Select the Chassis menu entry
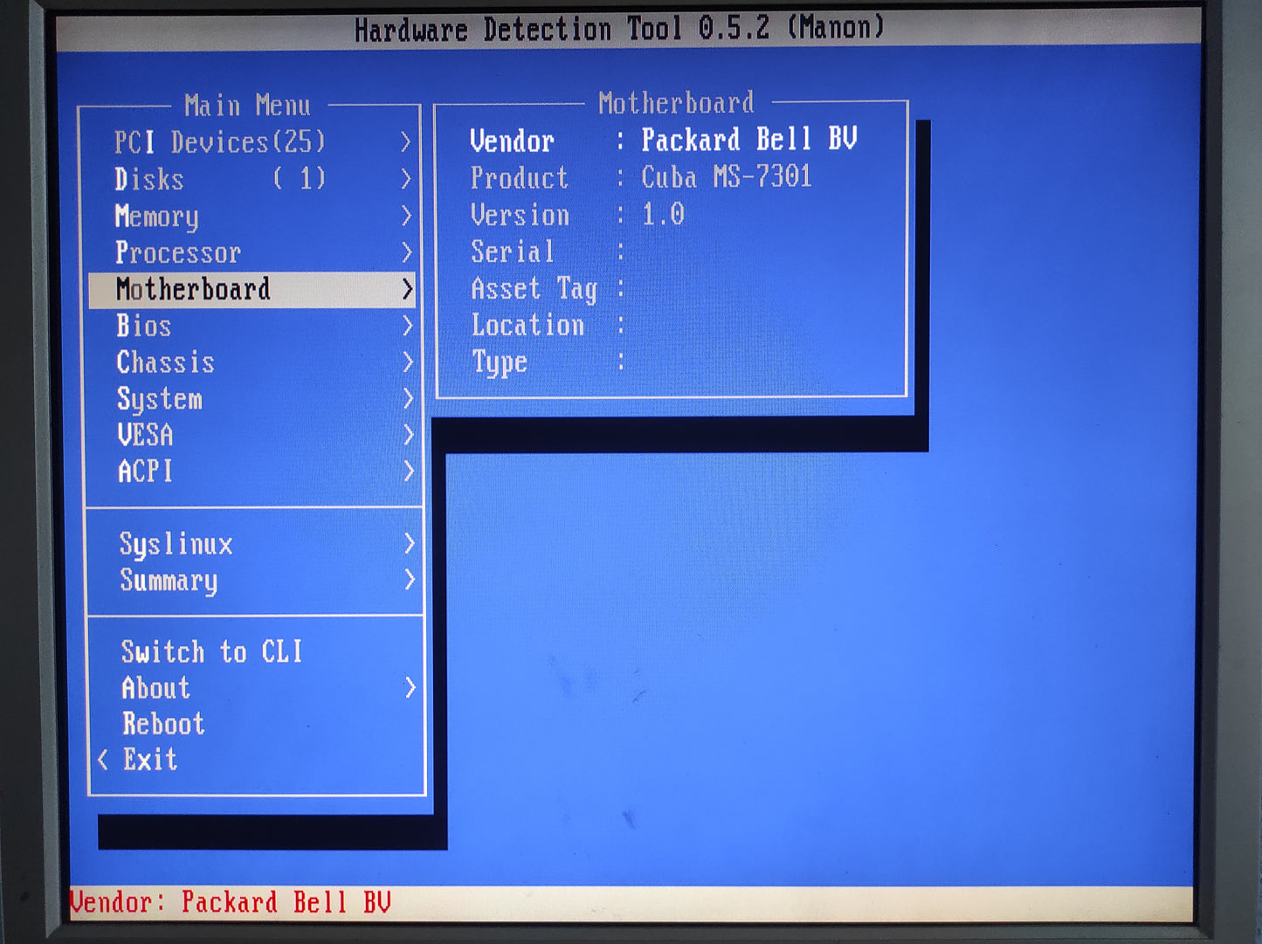Screen dimensions: 1262x944 click(x=166, y=363)
